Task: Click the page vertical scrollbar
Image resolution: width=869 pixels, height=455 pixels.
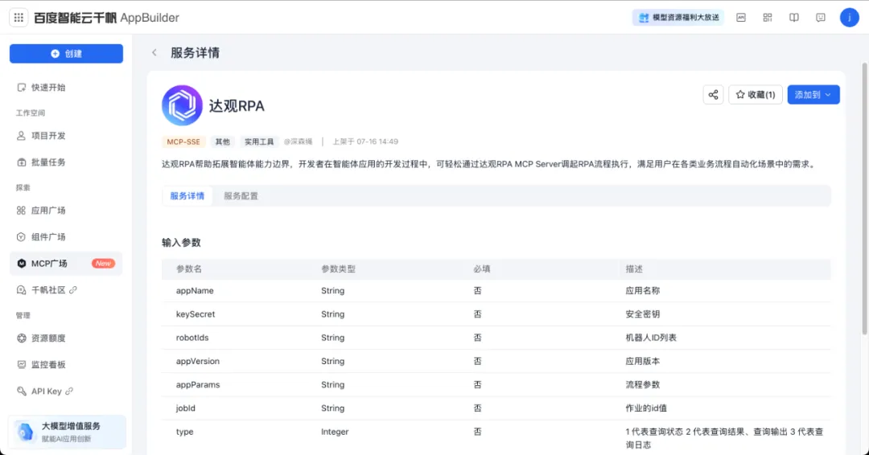Action: point(864,201)
